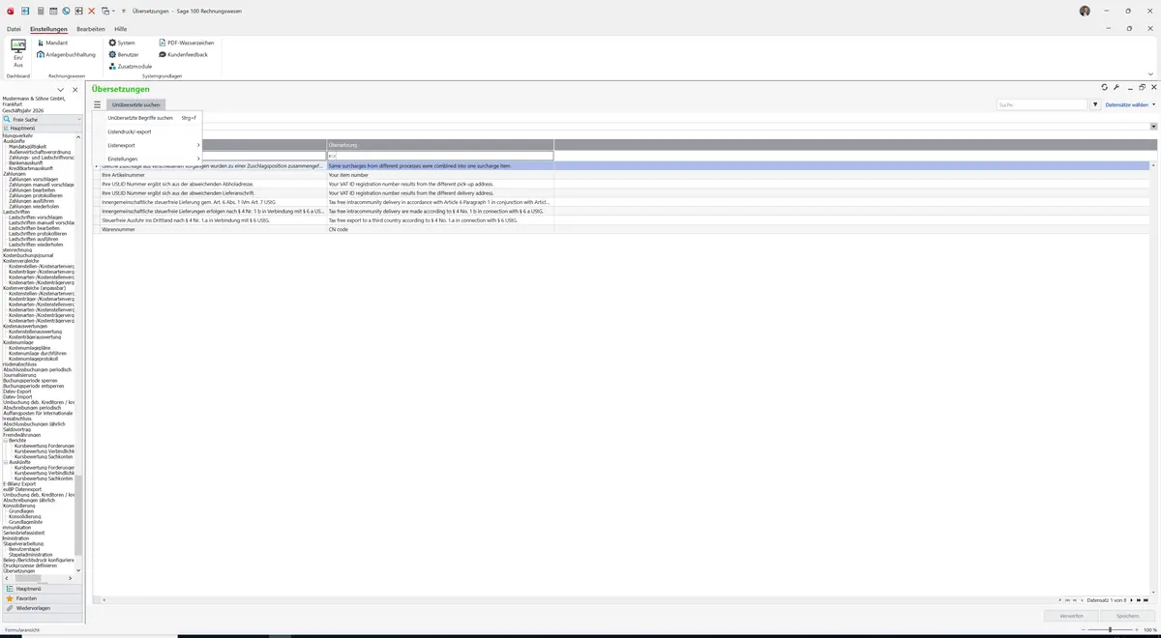Select Zahlungen vorschlagen in the tree

tap(33, 180)
